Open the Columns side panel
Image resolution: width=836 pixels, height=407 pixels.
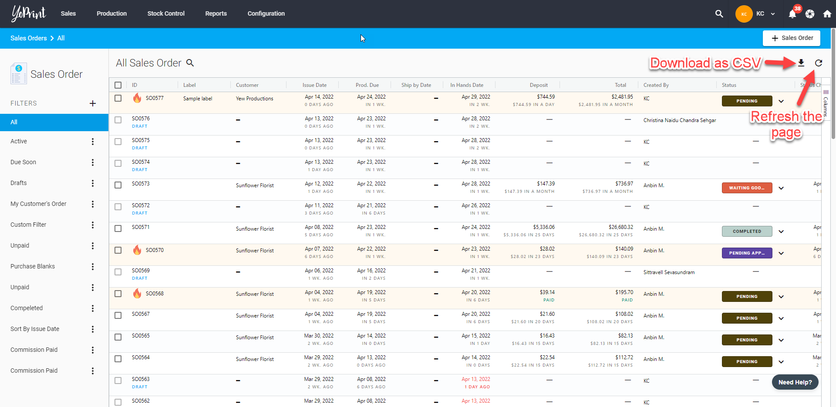point(826,103)
